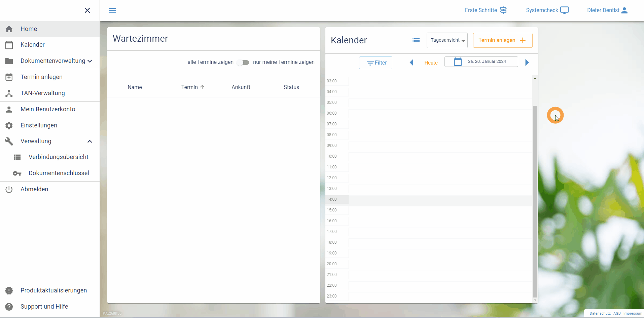The width and height of the screenshot is (644, 318).
Task: Go to previous day arrow
Action: pos(411,63)
